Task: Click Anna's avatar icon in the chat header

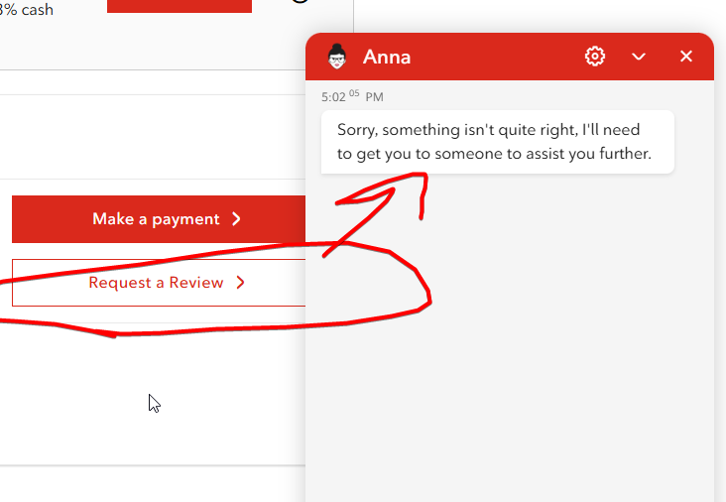Action: 336,57
